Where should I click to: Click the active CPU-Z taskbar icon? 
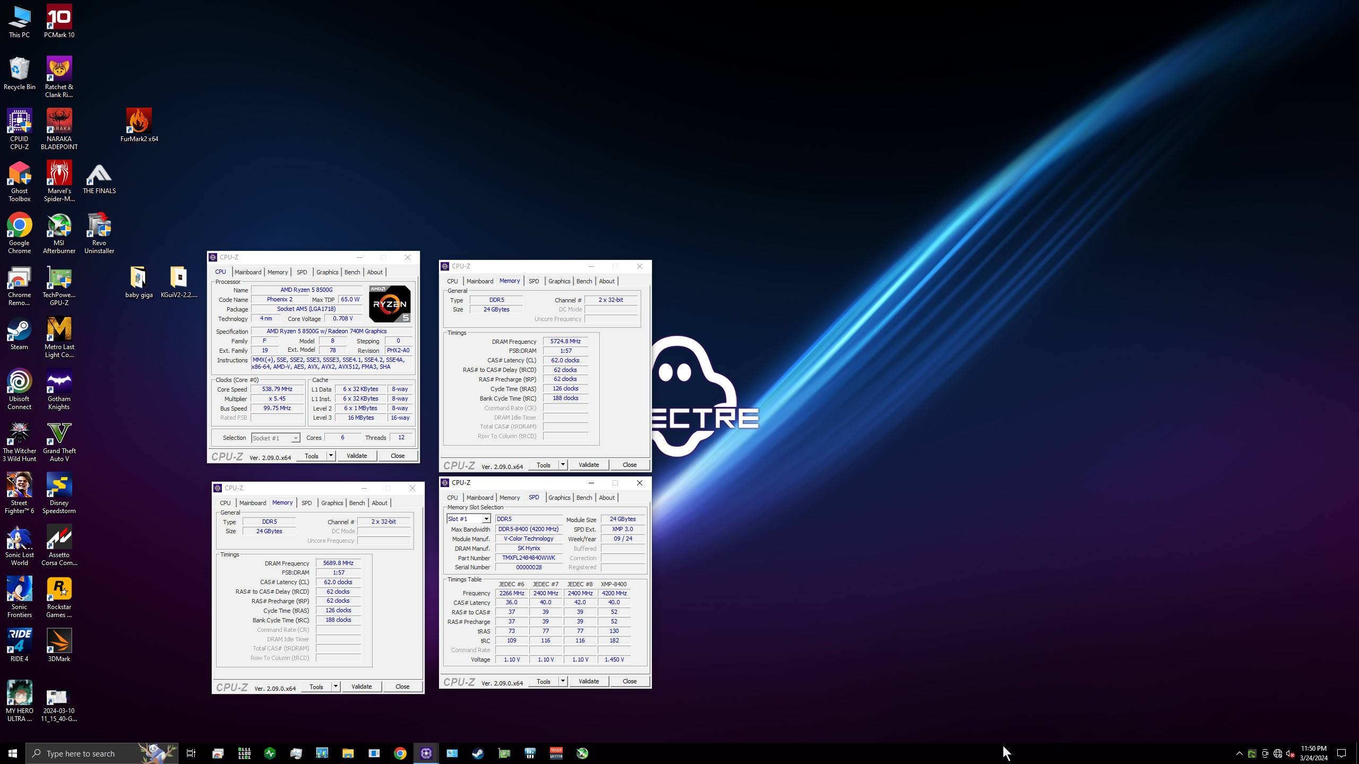pos(426,753)
